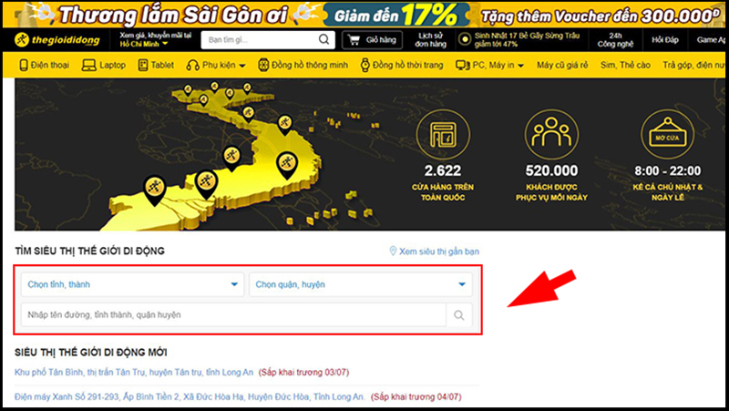Click the shopping cart icon

[354, 40]
